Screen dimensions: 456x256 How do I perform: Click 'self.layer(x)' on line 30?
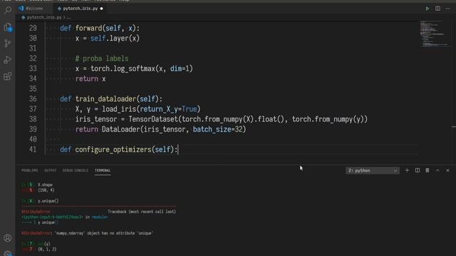pos(115,38)
